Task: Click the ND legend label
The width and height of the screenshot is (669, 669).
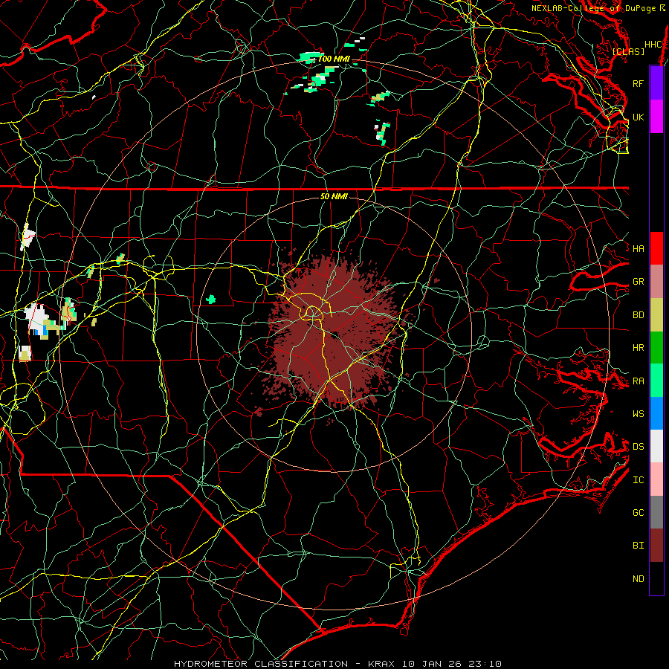Action: (639, 578)
